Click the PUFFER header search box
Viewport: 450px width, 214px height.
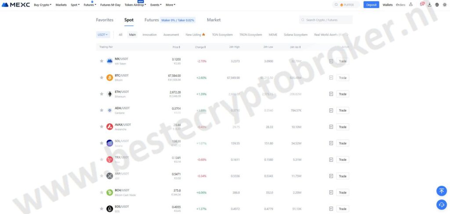[x=346, y=5]
